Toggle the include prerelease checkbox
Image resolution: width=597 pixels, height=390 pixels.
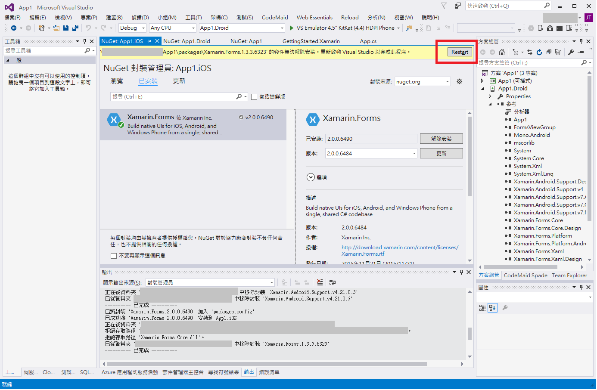254,97
